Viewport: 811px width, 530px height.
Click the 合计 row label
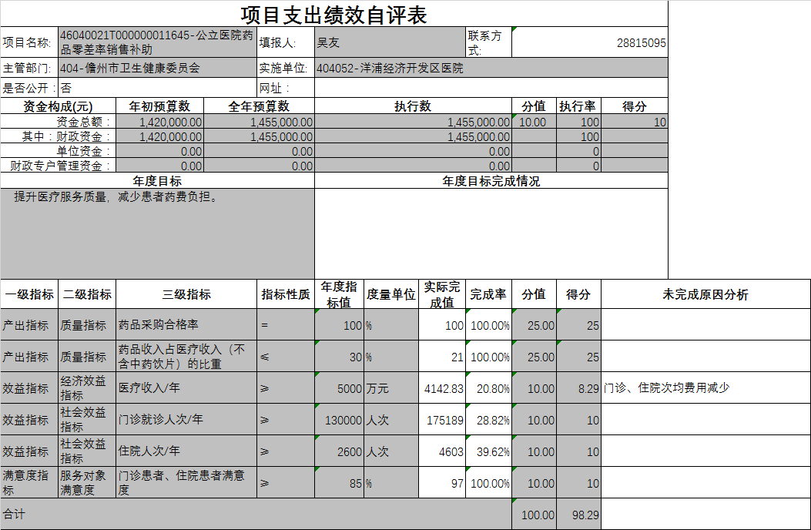(x=256, y=514)
